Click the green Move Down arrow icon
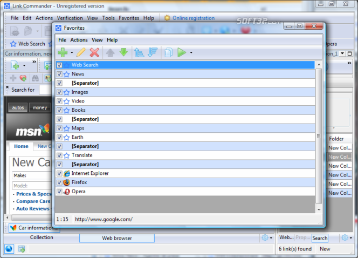 (x=123, y=52)
